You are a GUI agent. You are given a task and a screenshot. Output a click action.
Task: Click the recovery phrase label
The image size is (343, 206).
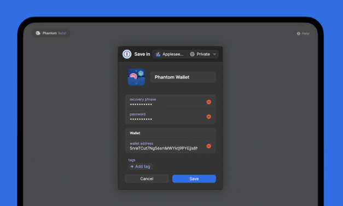143,100
